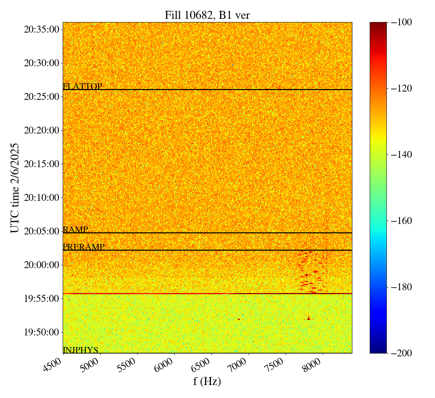The image size is (435, 398).
Task: Click the red horizontal line near 19:55
Action: (x=207, y=293)
